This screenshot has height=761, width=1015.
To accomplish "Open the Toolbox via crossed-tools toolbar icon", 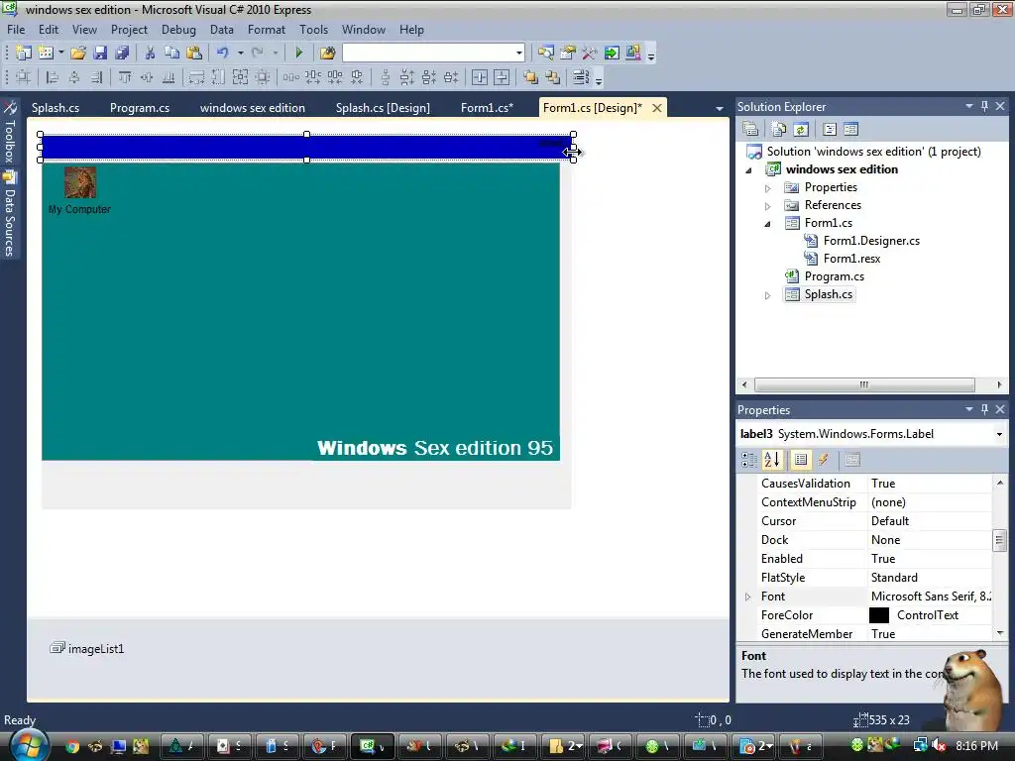I will click(x=590, y=53).
